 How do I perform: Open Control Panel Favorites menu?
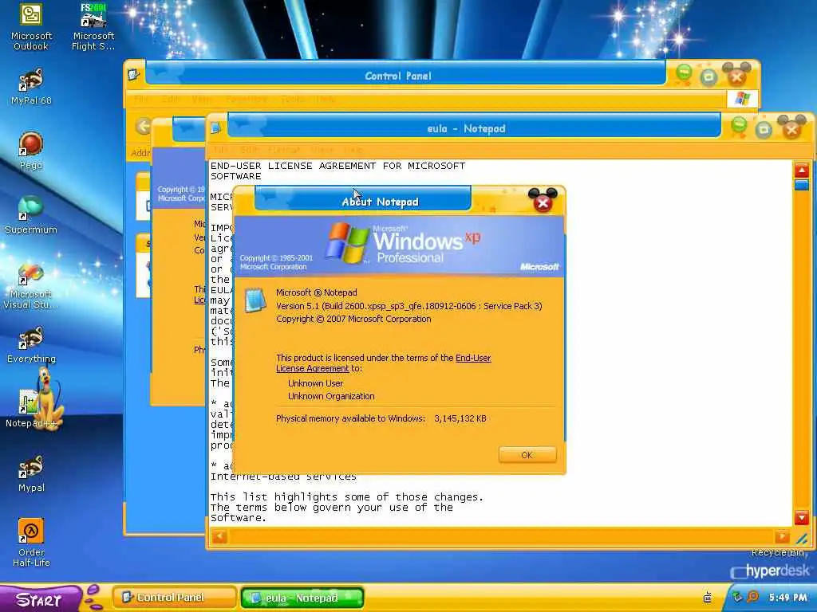click(x=247, y=99)
